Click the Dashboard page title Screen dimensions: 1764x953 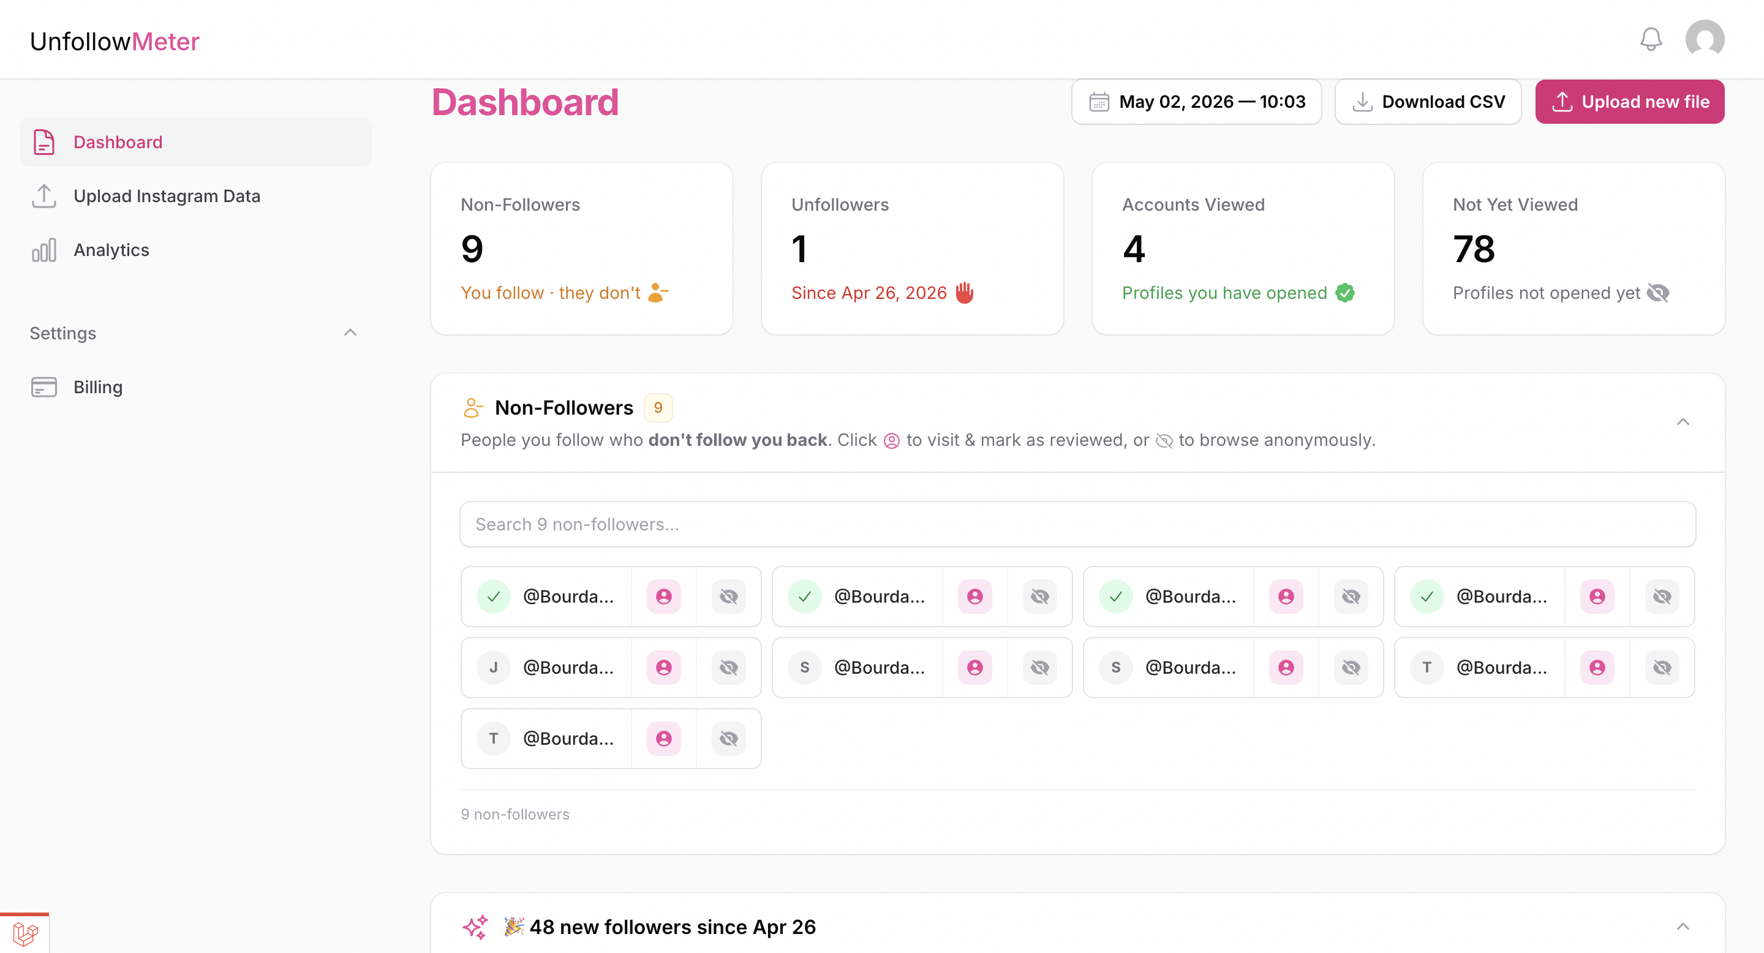point(526,103)
